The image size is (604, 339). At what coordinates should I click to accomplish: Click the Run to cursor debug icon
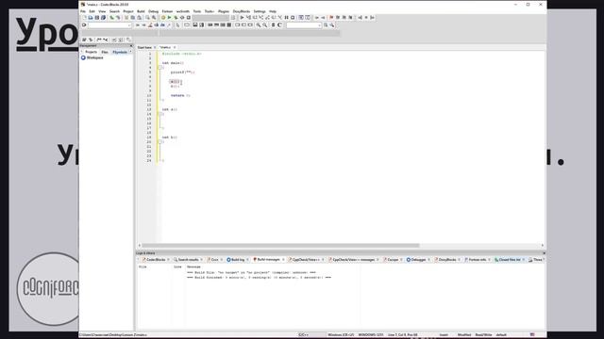pyautogui.click(x=248, y=18)
